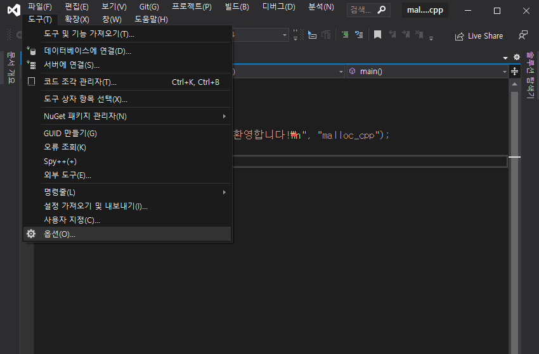Toggle bookmark on current line
This screenshot has width=539, height=354.
pyautogui.click(x=377, y=35)
